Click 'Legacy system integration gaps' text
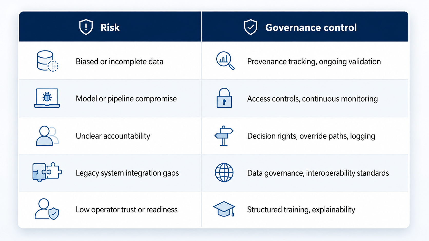429x241 pixels. tap(127, 173)
